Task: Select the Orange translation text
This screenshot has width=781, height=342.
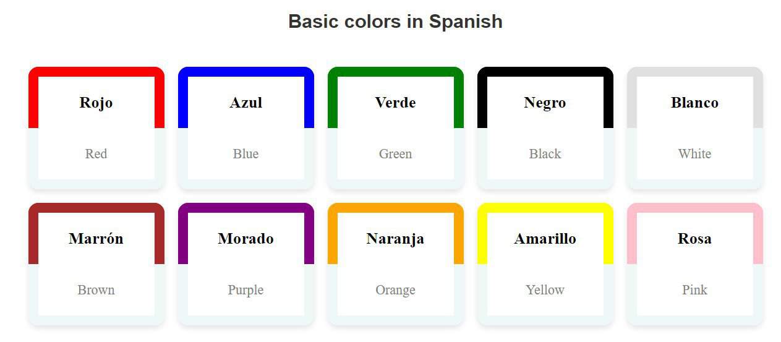Action: click(395, 290)
